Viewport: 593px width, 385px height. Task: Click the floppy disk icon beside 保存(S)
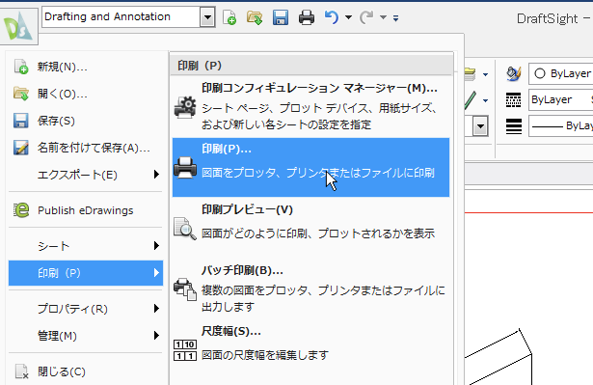[x=21, y=121]
